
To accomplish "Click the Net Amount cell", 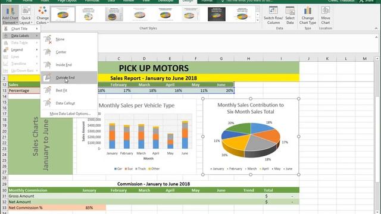I will click(40, 202).
